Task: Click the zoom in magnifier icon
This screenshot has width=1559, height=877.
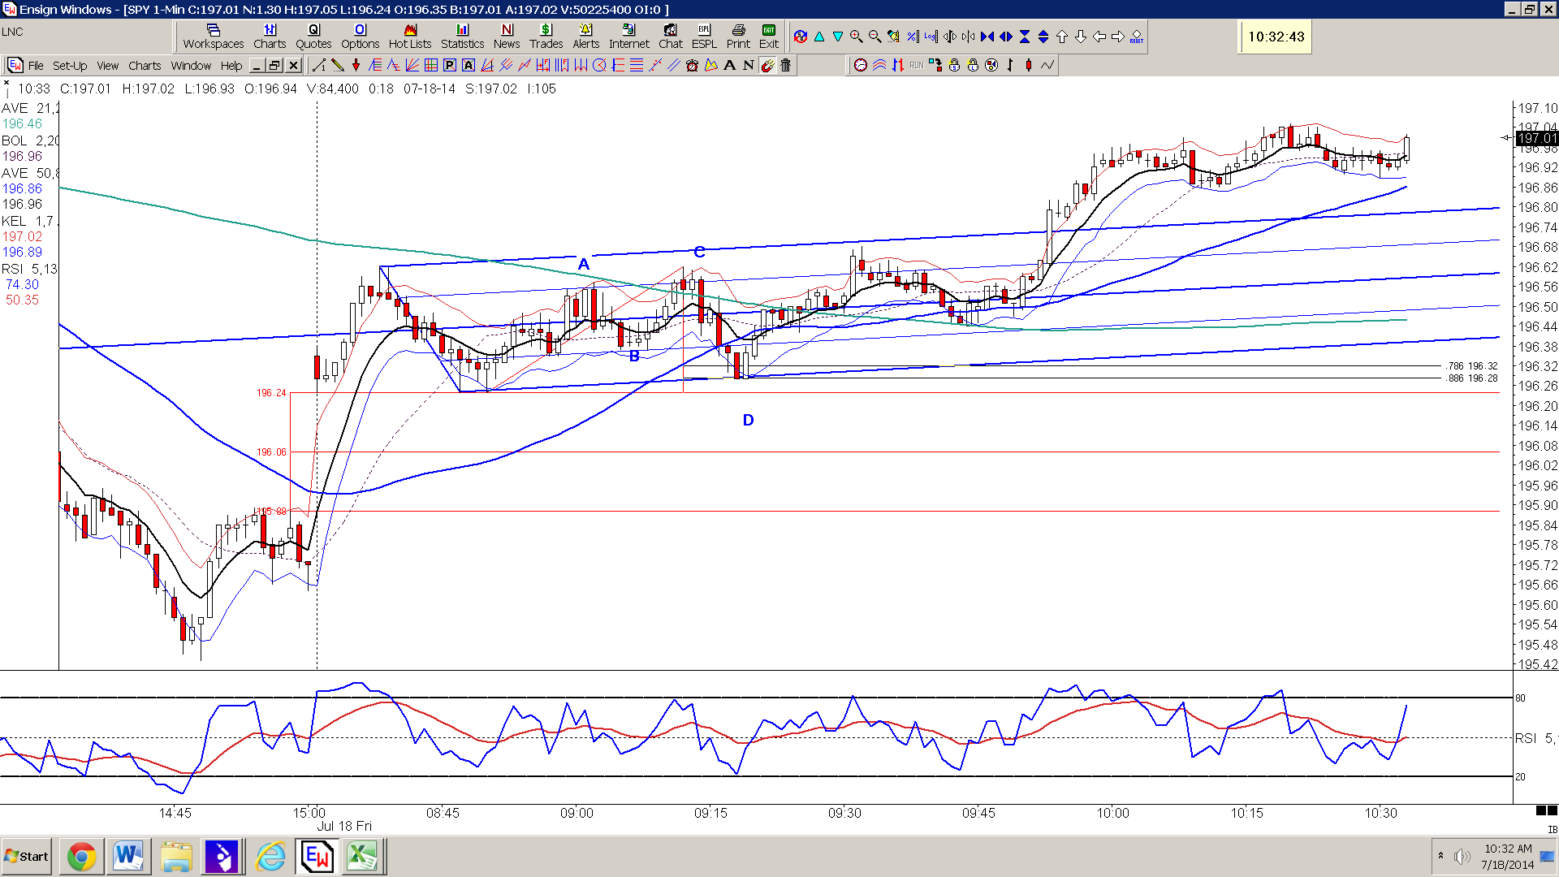Action: [x=856, y=37]
